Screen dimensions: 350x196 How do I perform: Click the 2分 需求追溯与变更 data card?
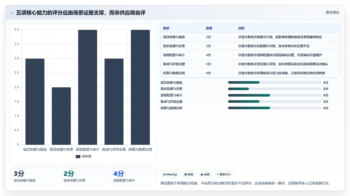(83, 176)
